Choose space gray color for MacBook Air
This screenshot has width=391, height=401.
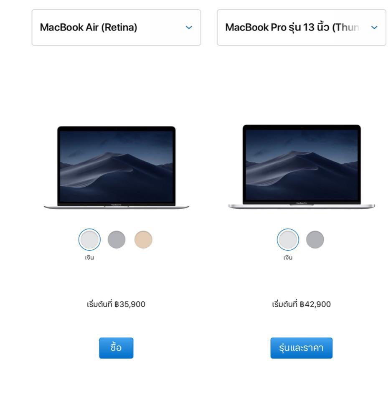pyautogui.click(x=117, y=240)
